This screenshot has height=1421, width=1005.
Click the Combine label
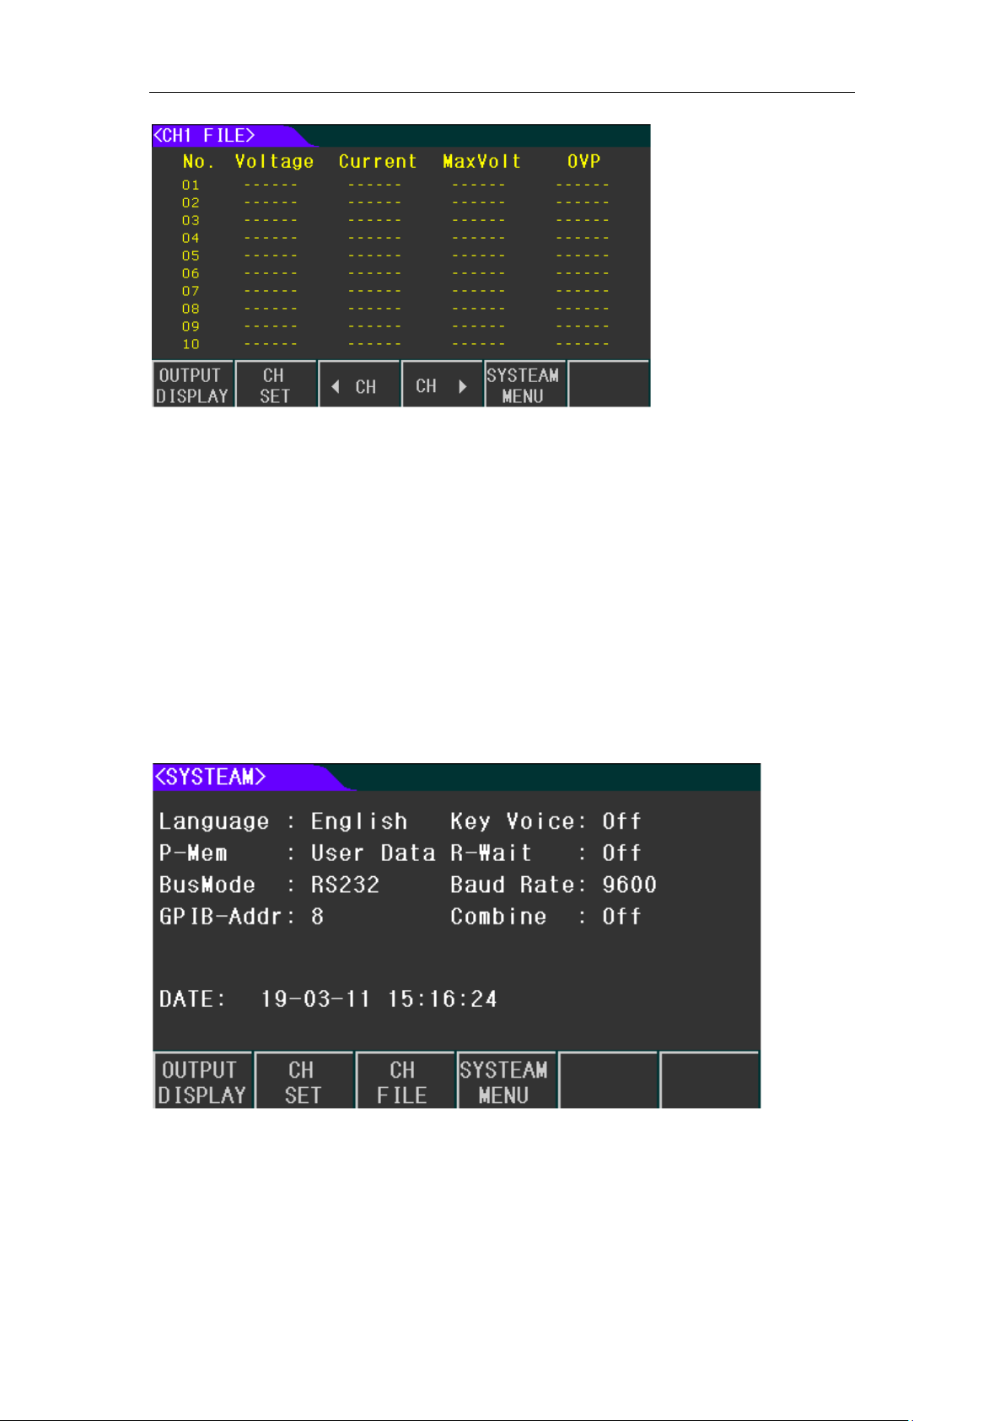point(498,917)
